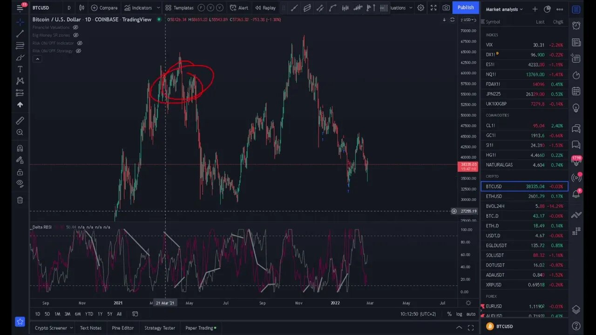Click the Publish button
This screenshot has width=596, height=335.
pyautogui.click(x=466, y=7)
